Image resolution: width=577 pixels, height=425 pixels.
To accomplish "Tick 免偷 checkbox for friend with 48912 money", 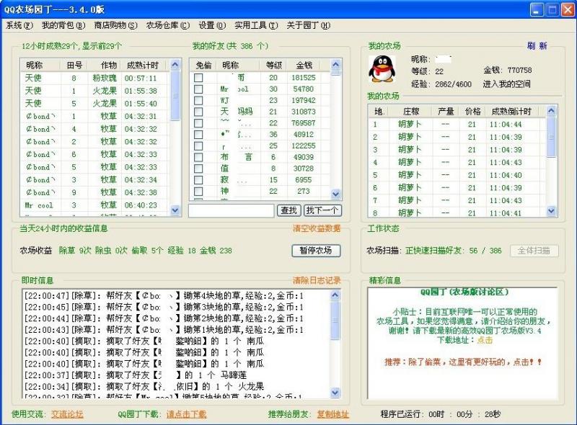I will click(198, 135).
